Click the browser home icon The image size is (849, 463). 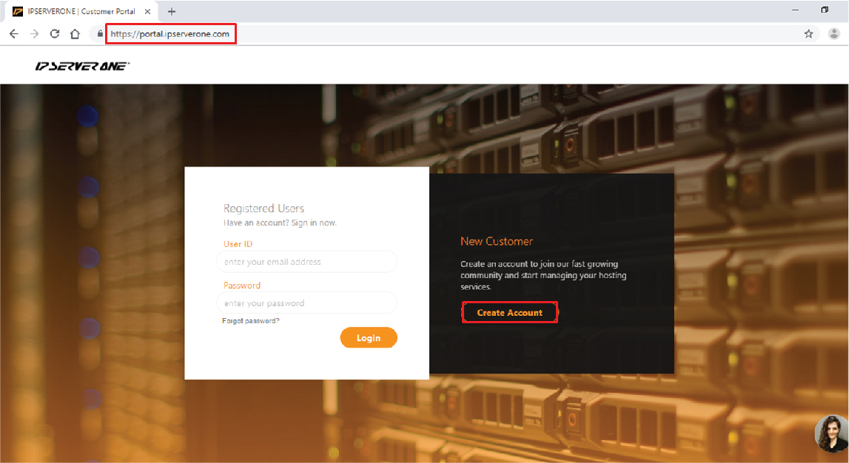[x=75, y=33]
